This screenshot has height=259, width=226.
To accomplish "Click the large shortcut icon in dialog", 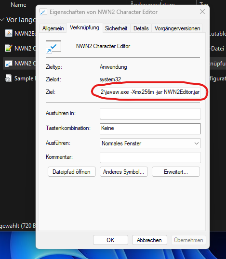I will pyautogui.click(x=53, y=47).
